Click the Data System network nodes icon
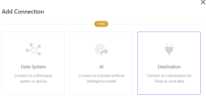Image resolution: width=206 pixels, height=96 pixels. click(33, 49)
